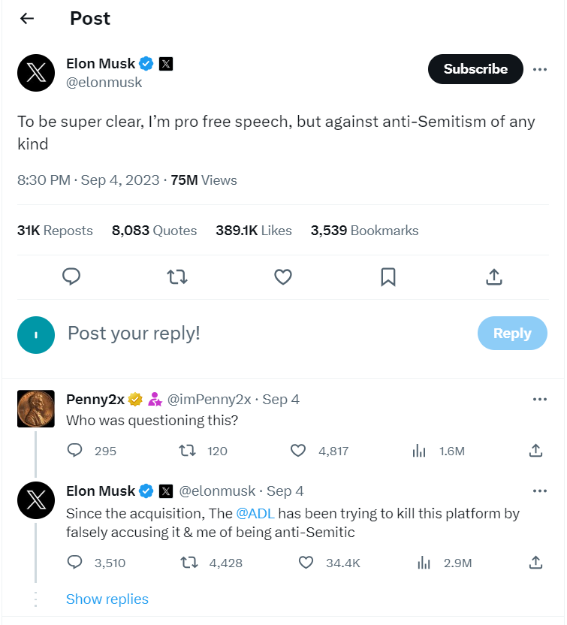Click the Subscribe button
This screenshot has width=567, height=625.
coord(475,69)
